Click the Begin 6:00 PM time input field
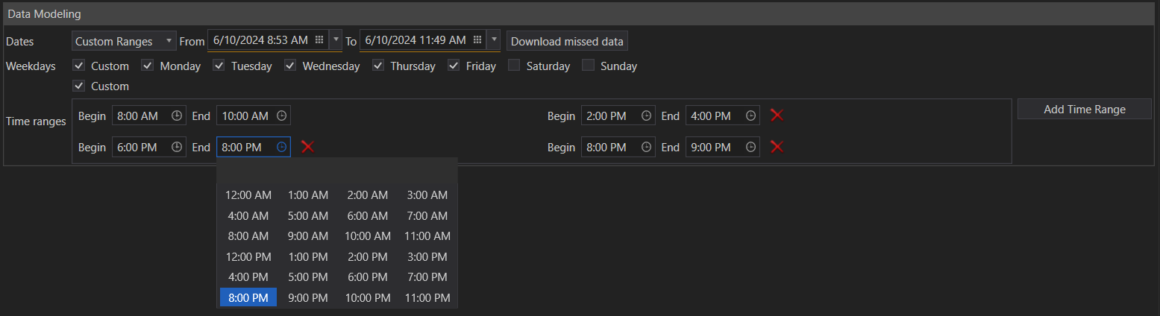Screen dimensions: 1160x316 (142, 148)
